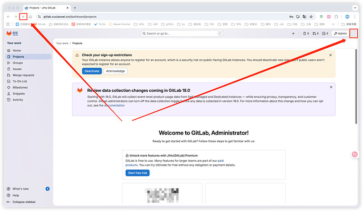The image size is (363, 211).
Task: Open the documentation link
Action: [x=114, y=105]
